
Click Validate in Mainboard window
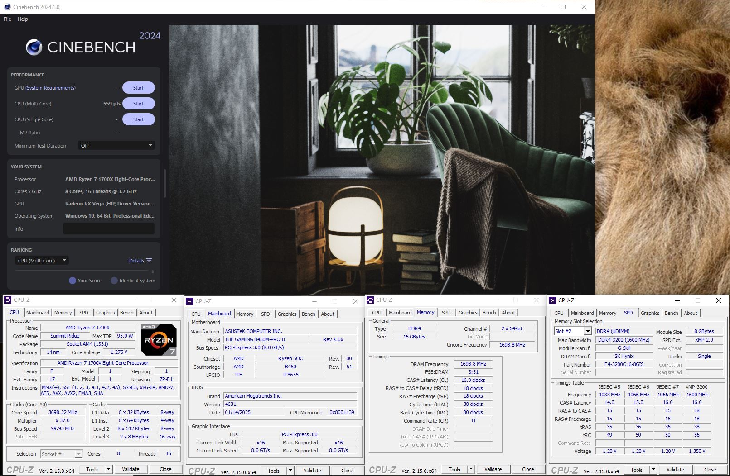(312, 471)
